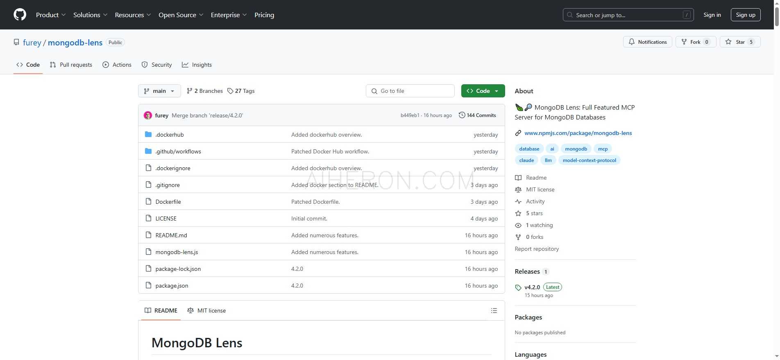Open commit hash b449eb1

410,115
